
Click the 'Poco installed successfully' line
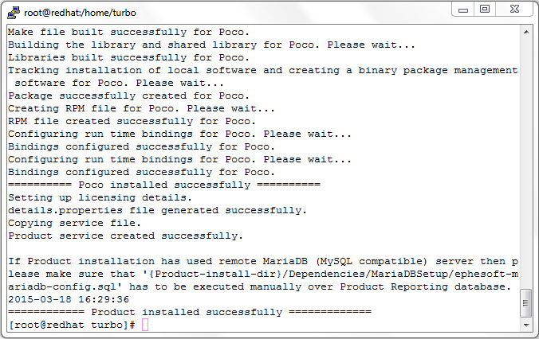164,185
